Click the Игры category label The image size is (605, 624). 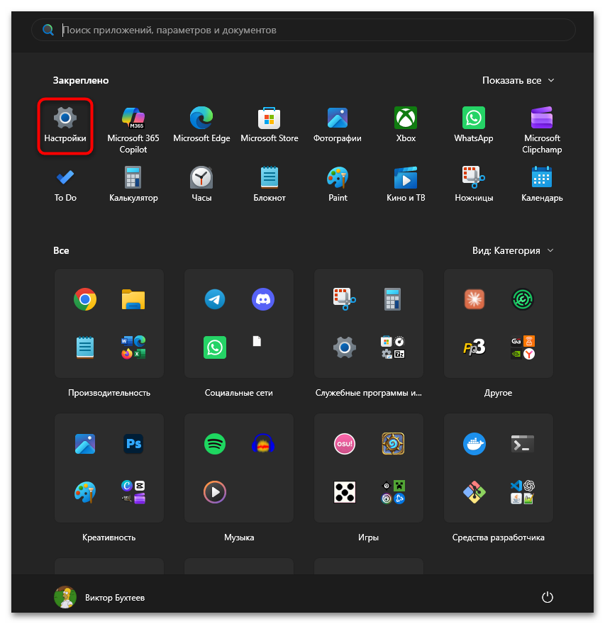coord(369,537)
